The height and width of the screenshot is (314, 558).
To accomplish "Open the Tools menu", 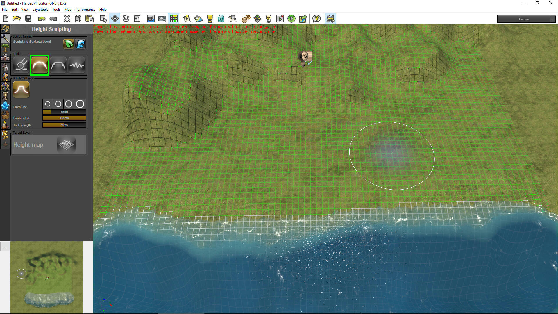I will 56,10.
